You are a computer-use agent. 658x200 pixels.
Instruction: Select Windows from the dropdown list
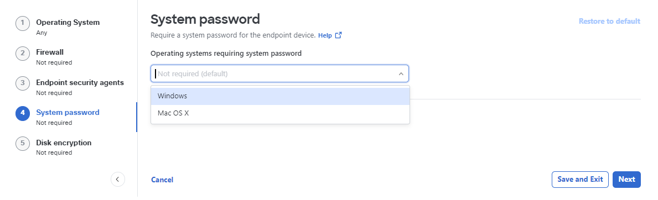pos(280,96)
